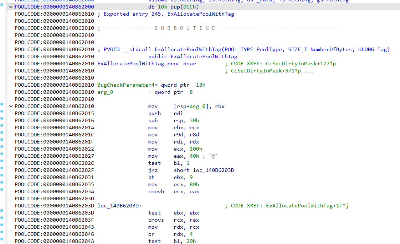
Task: Click the Exported entry 245 comment
Action: point(166,14)
